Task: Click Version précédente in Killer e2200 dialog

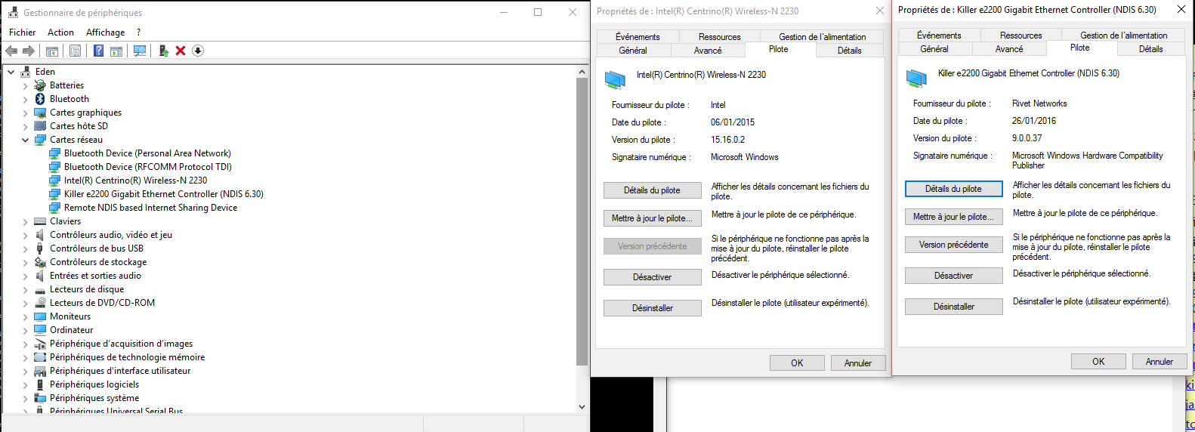Action: [953, 245]
